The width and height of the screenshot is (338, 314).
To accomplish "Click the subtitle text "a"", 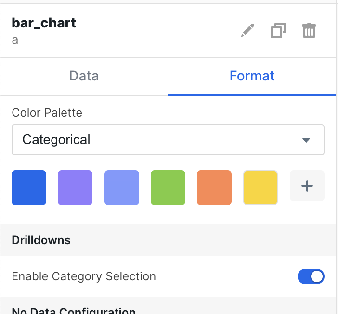I will tap(15, 40).
